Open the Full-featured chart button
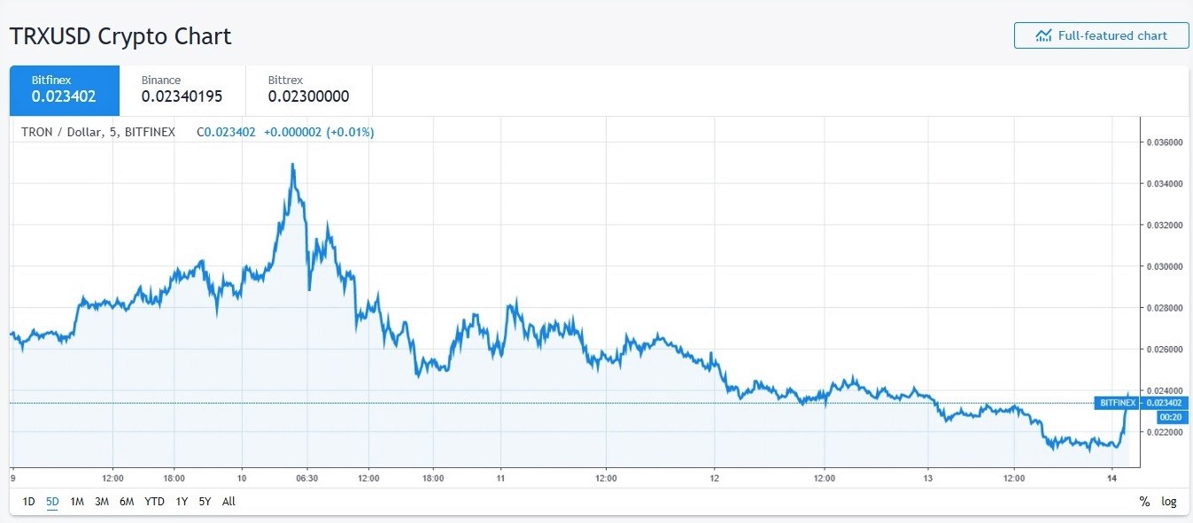This screenshot has height=523, width=1193. 1101,36
